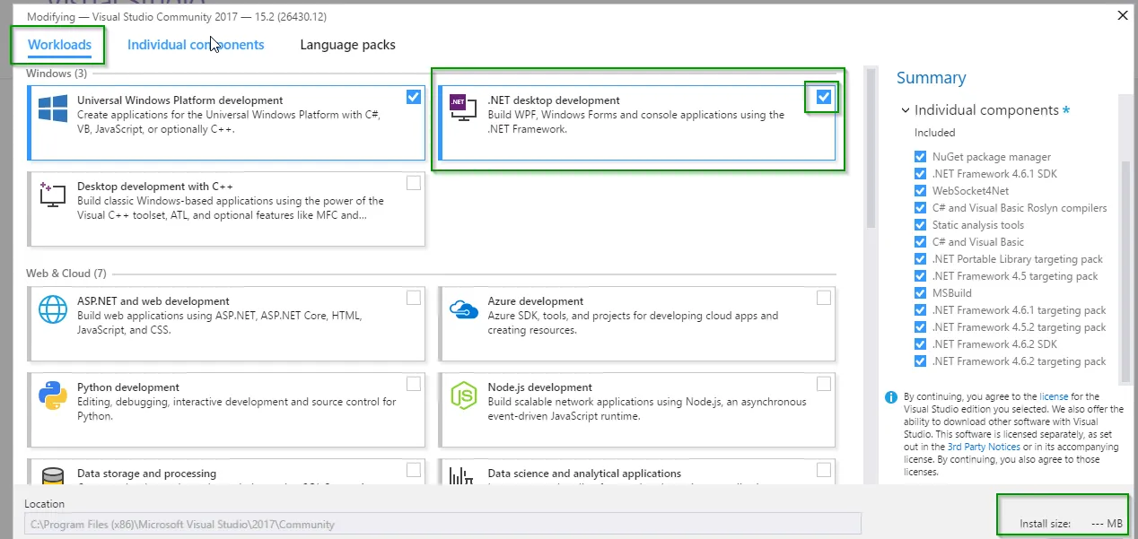The width and height of the screenshot is (1138, 539).
Task: Enable the Desktop development with C++ checkbox
Action: tap(413, 183)
